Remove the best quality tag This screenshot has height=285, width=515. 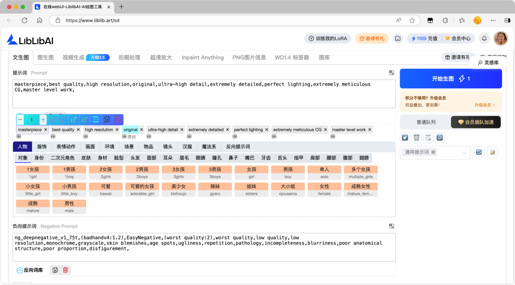click(x=78, y=130)
